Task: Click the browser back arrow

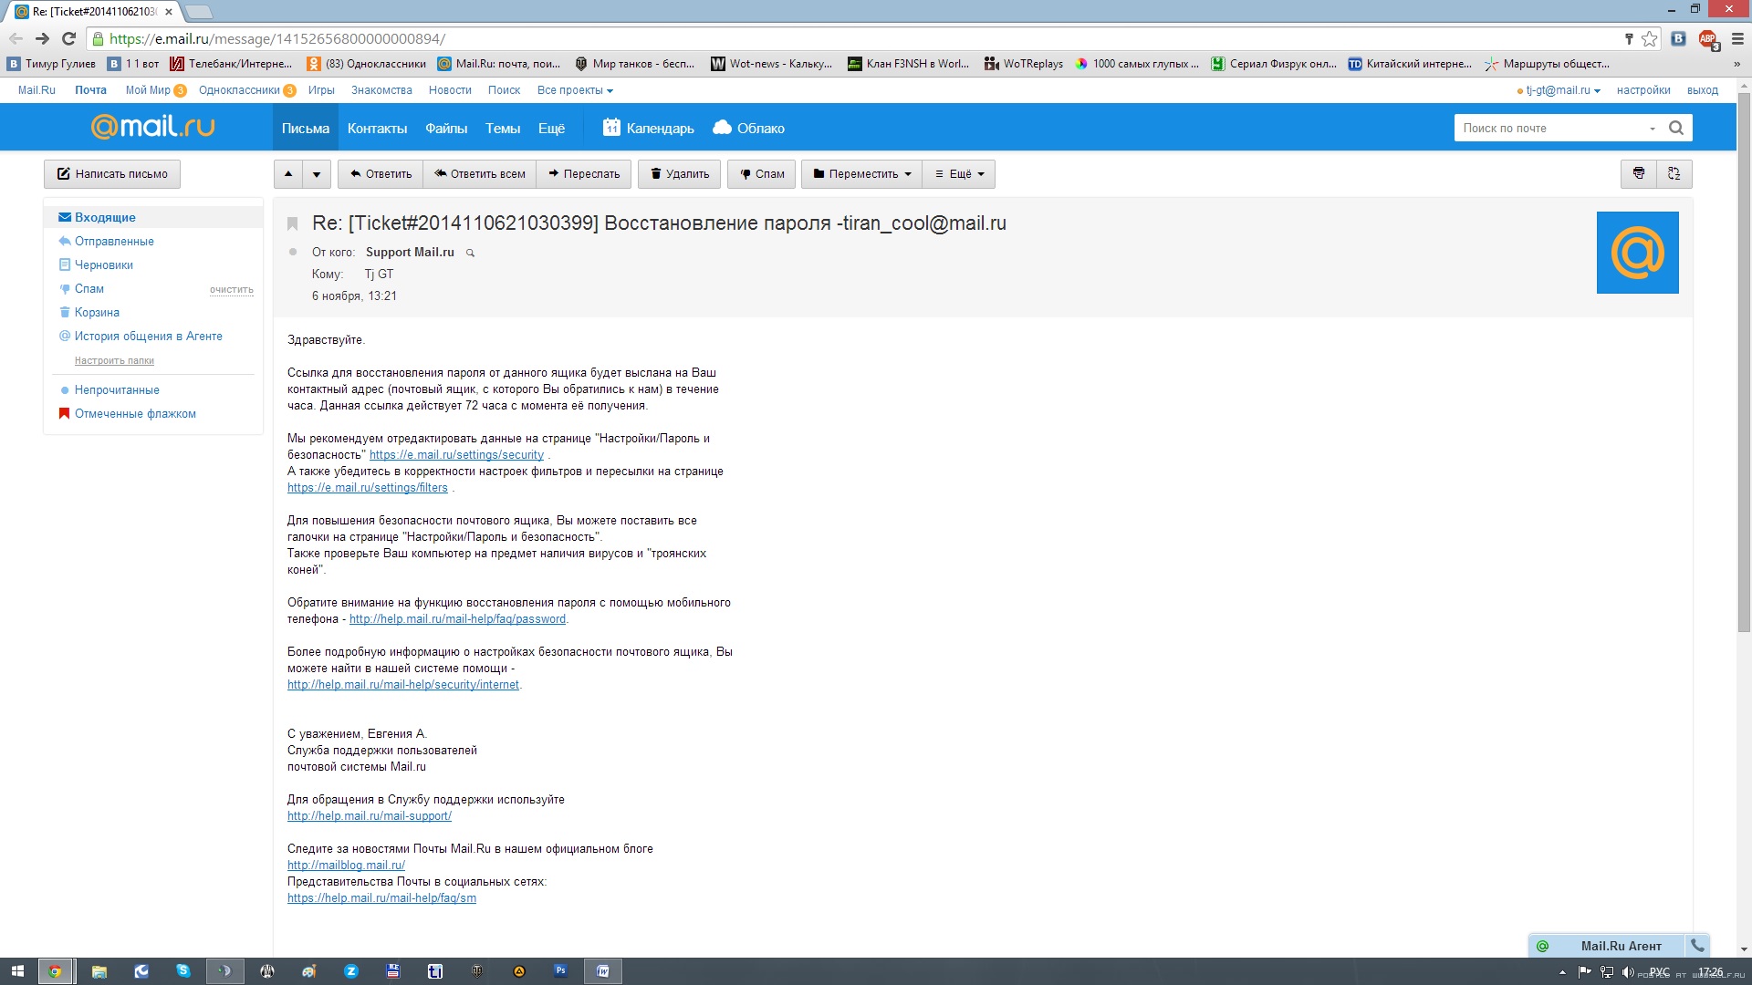Action: click(x=16, y=38)
